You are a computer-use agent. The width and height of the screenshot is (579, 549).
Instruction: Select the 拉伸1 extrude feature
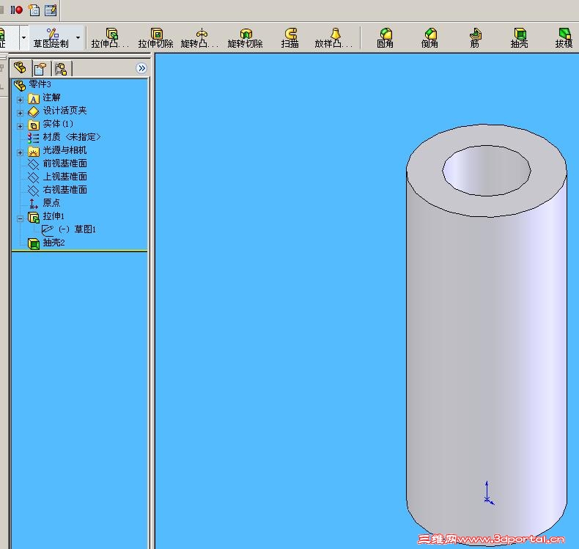click(x=54, y=216)
